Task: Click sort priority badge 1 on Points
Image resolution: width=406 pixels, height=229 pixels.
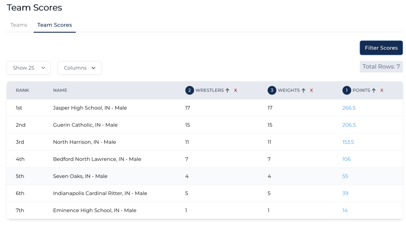Action: (347, 91)
